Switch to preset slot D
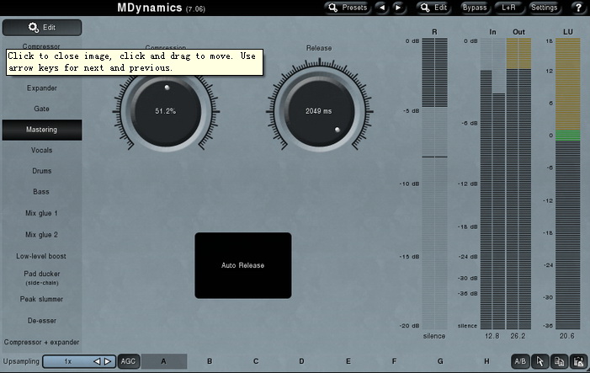Image resolution: width=590 pixels, height=373 pixels. point(302,361)
